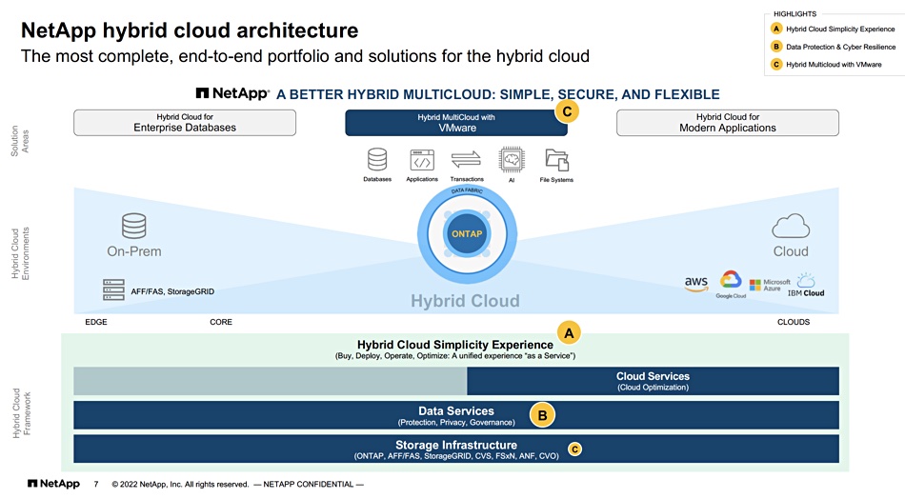Click the On-Prem database icon
Image resolution: width=905 pixels, height=499 pixels.
point(134,226)
